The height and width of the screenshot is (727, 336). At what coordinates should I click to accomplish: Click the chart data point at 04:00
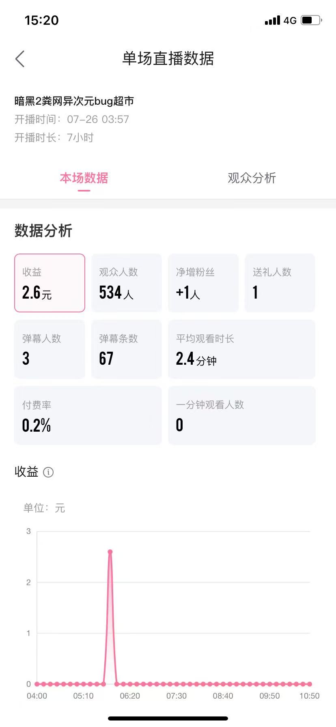37,684
